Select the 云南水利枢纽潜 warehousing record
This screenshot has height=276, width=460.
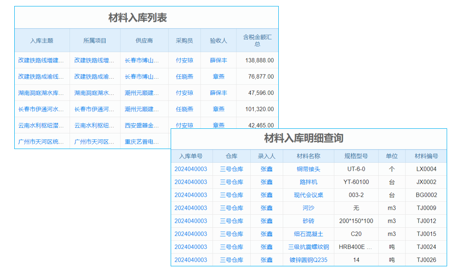click(42, 125)
